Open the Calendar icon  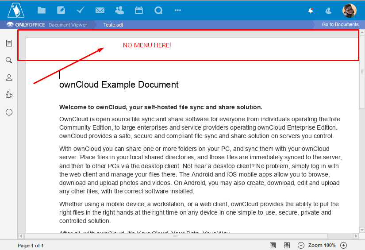tap(139, 10)
